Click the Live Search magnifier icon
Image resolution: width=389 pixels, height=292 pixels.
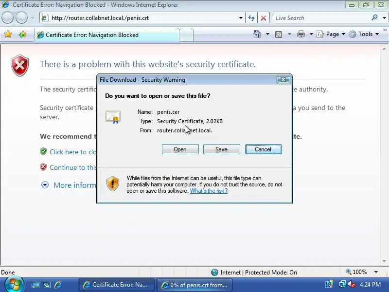374,18
